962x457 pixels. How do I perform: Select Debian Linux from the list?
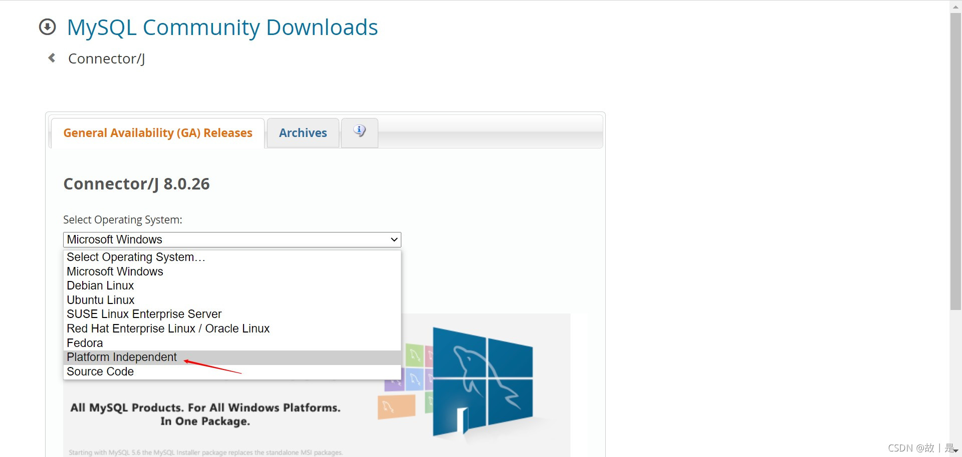(232, 285)
